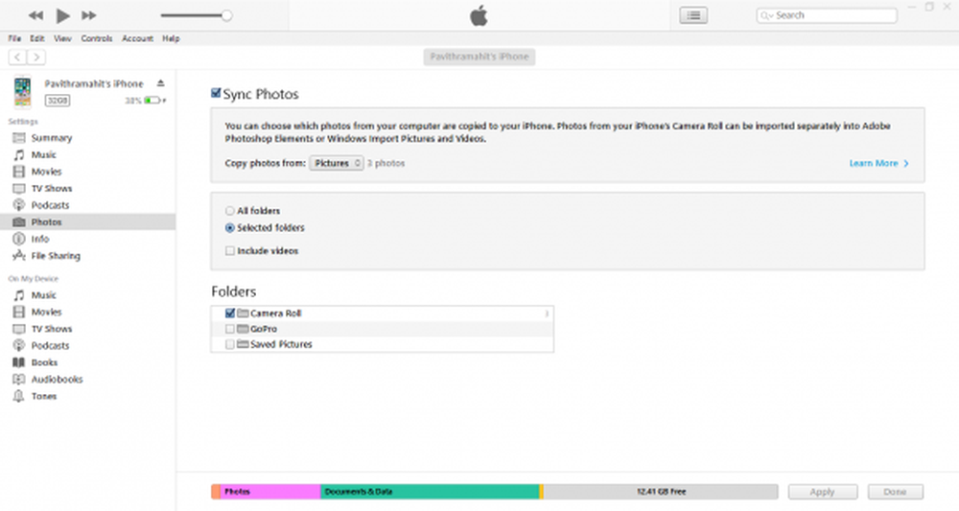The image size is (959, 511).
Task: Enable the Include videos checkbox
Action: click(229, 251)
